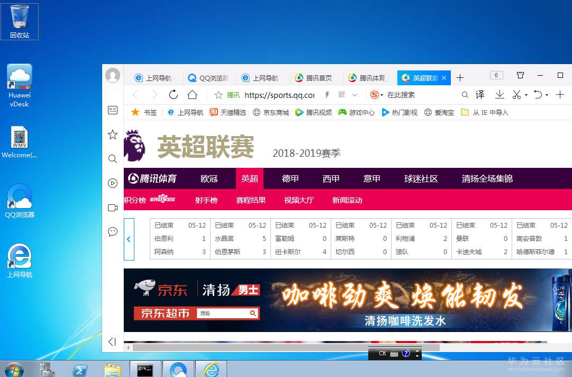Go to the browser home page icon
This screenshot has height=377, width=572.
(192, 95)
